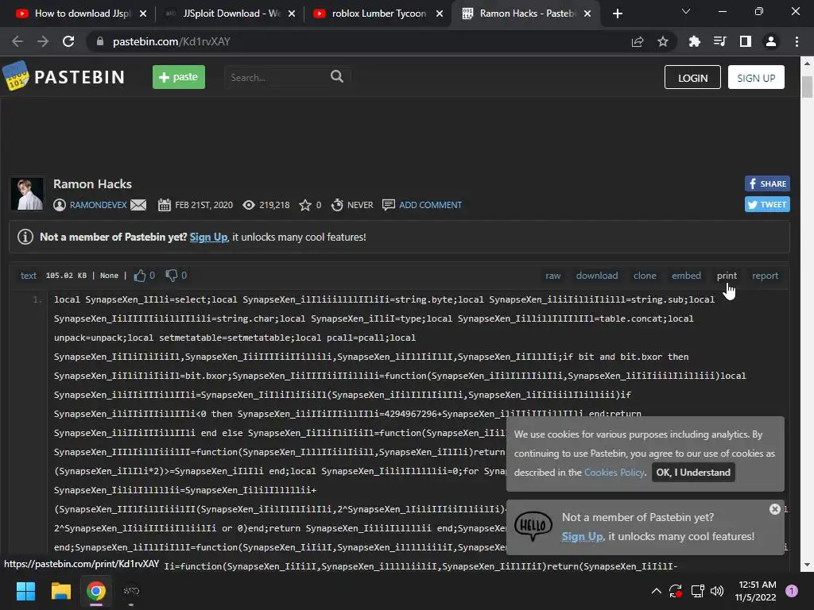This screenshot has height=610, width=814.
Task: Click Chrome icon in taskbar
Action: (x=96, y=591)
